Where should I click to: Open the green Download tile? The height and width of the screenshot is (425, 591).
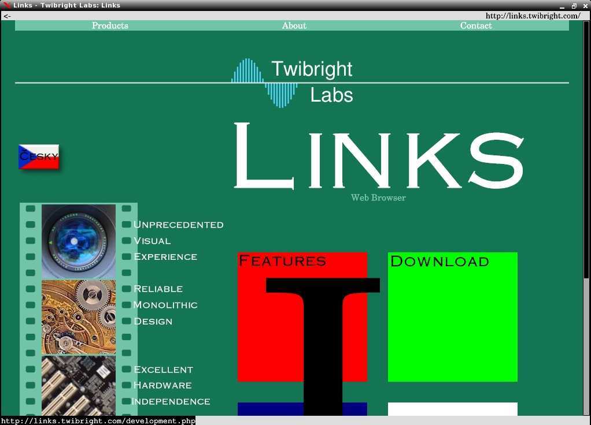(452, 317)
